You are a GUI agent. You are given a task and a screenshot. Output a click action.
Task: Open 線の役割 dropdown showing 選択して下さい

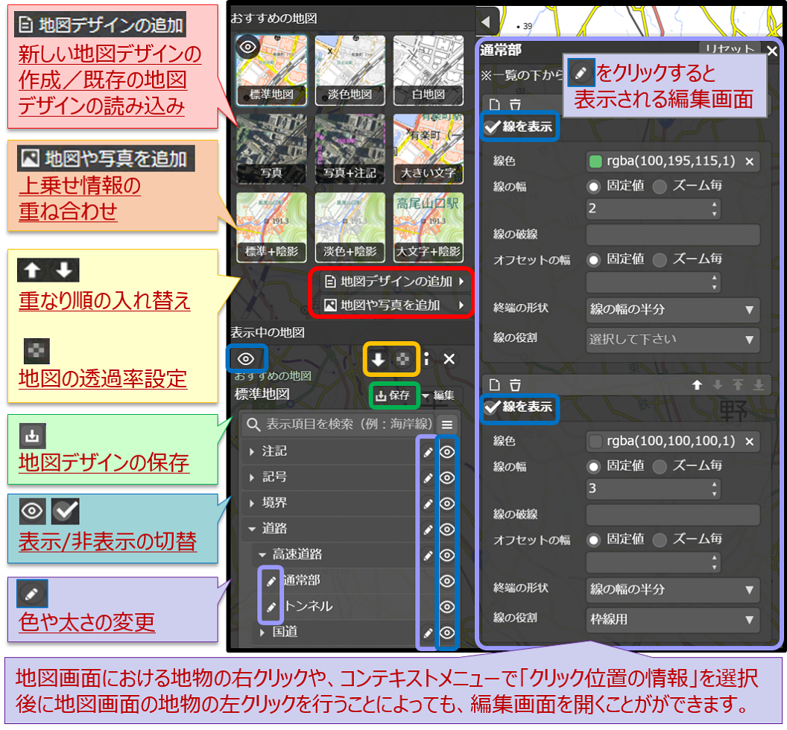point(672,340)
